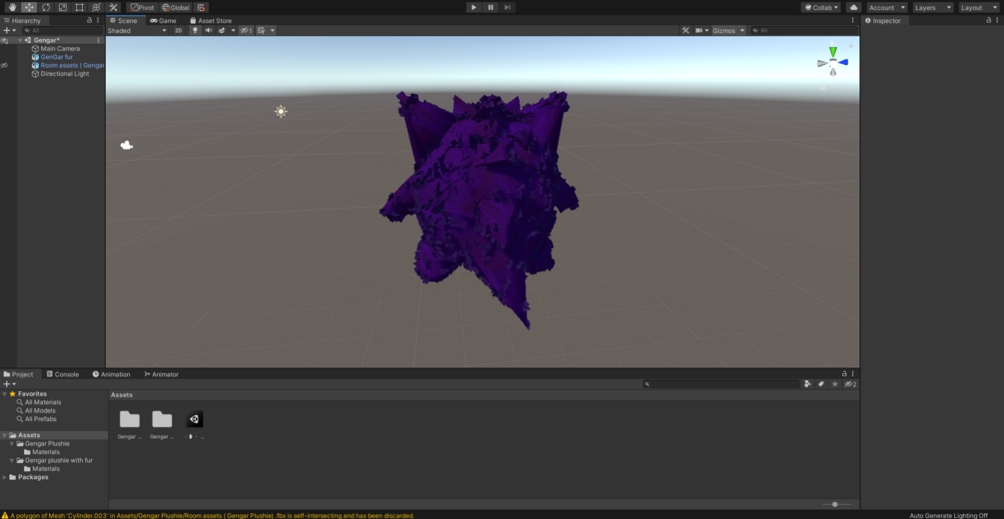Screen dimensions: 1004x519
Task: Switch to the Animation tab
Action: [112, 374]
